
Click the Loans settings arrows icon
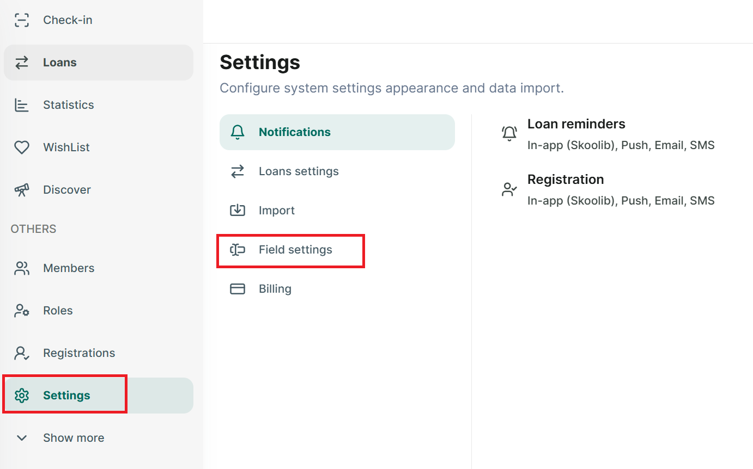point(238,171)
